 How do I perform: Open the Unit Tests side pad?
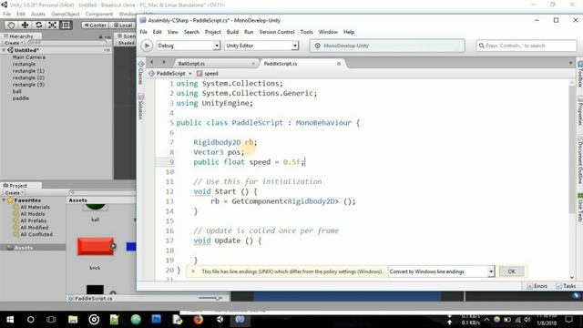(x=579, y=209)
